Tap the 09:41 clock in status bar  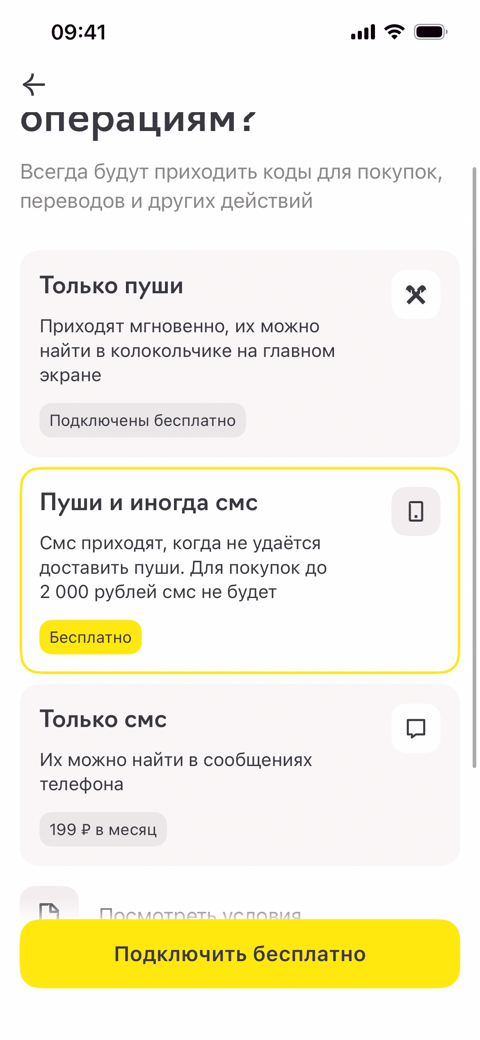tap(78, 32)
